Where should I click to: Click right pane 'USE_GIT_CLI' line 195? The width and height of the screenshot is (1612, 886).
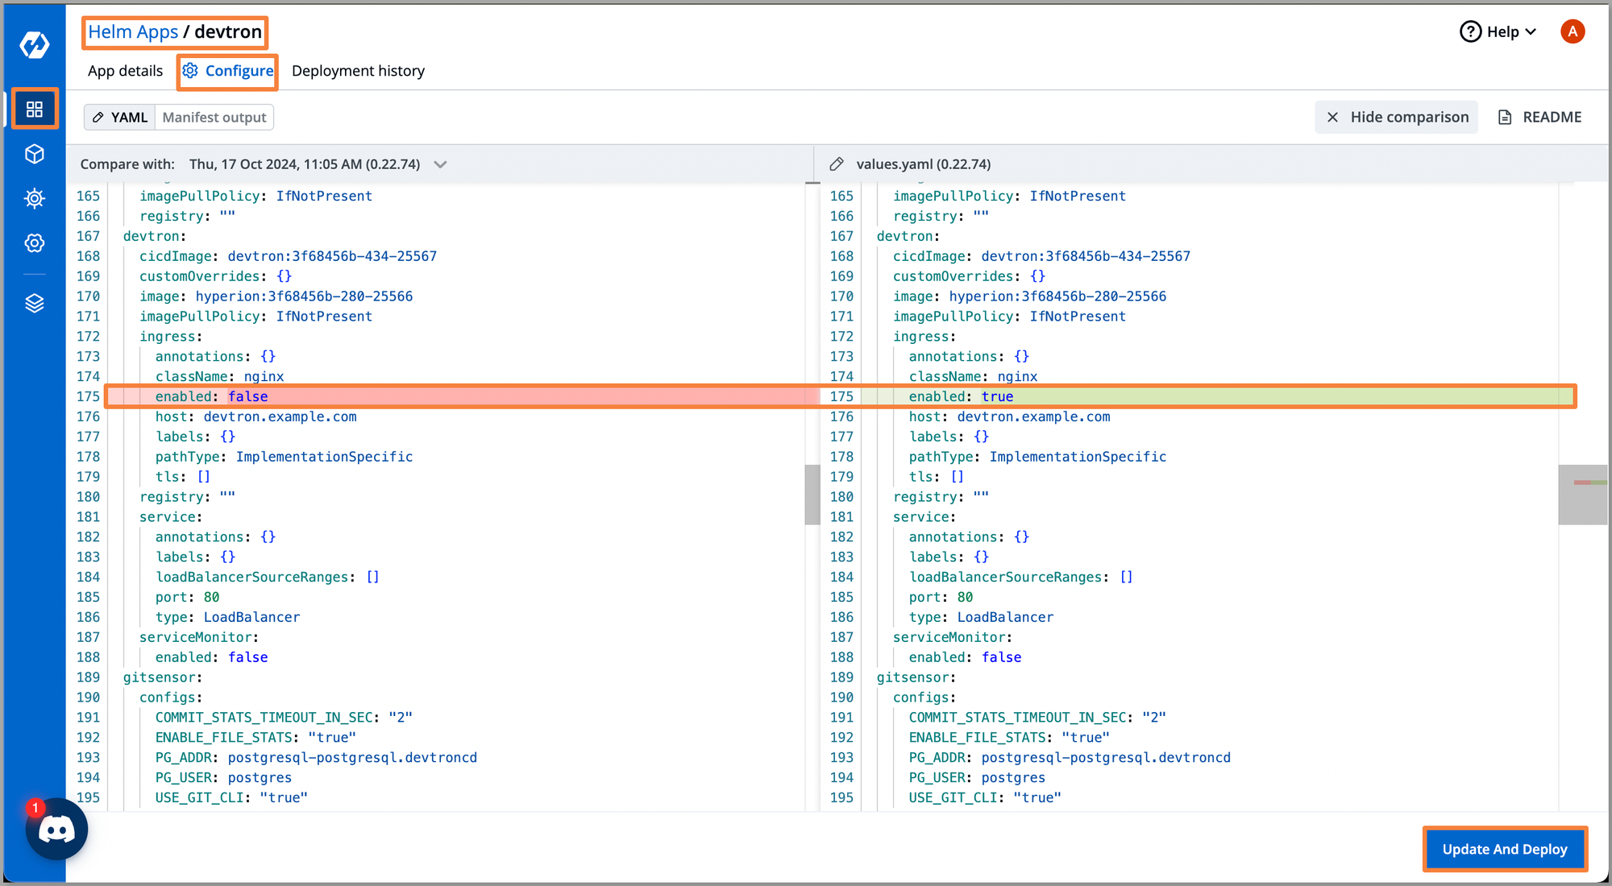point(985,797)
